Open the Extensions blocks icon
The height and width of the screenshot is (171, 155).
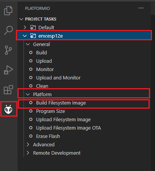8,90
